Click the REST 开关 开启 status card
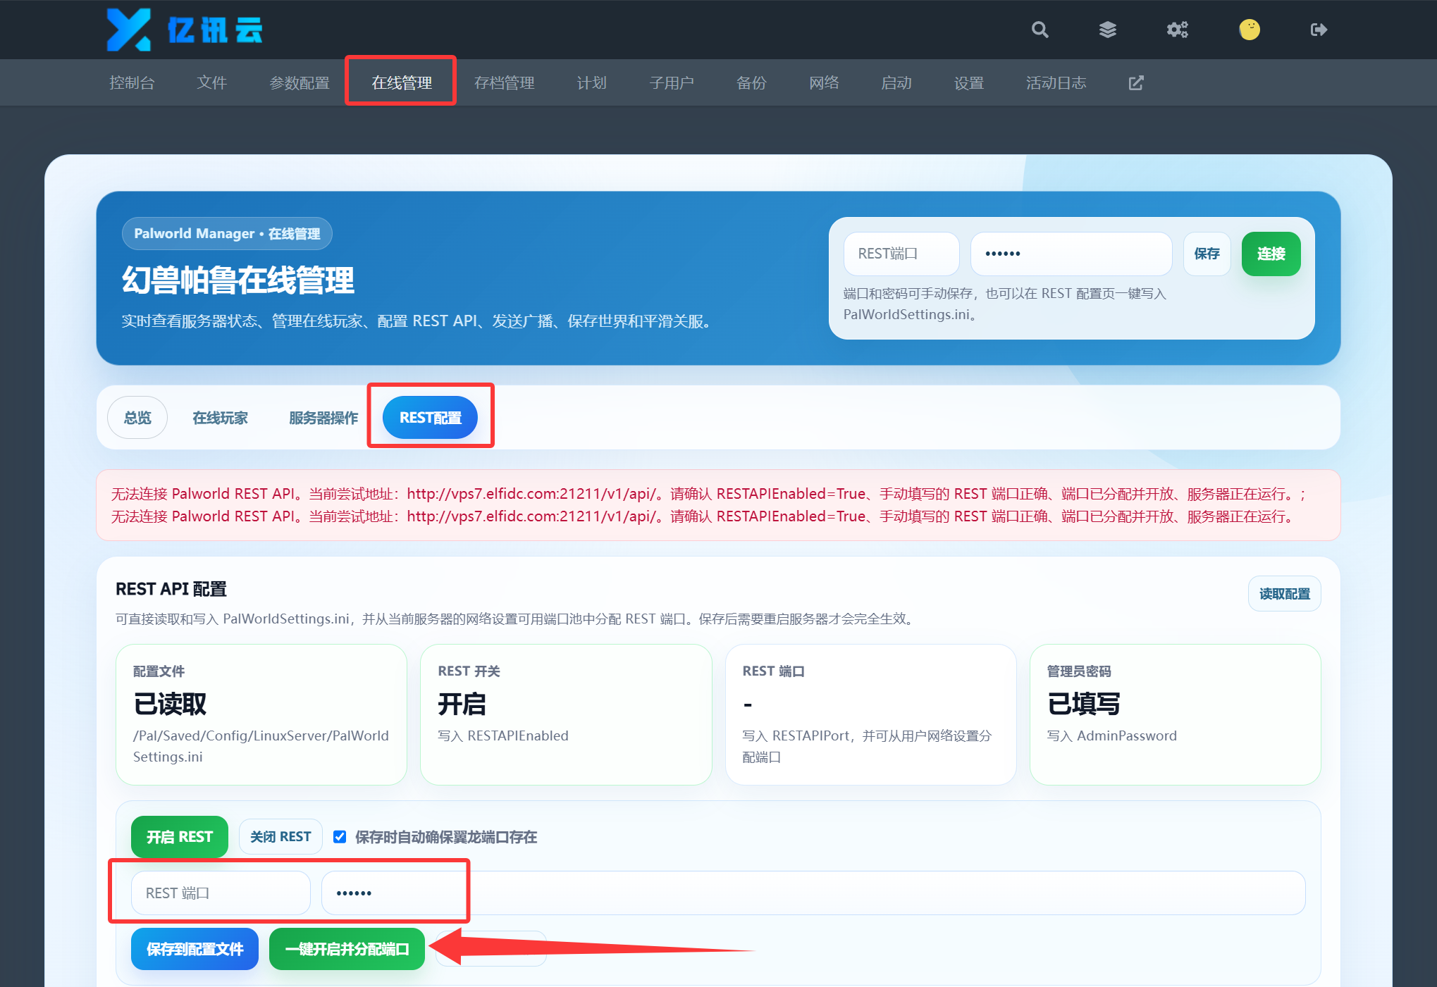This screenshot has width=1437, height=987. click(566, 714)
